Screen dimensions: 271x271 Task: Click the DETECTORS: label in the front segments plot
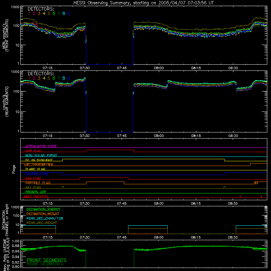pyautogui.click(x=41, y=9)
